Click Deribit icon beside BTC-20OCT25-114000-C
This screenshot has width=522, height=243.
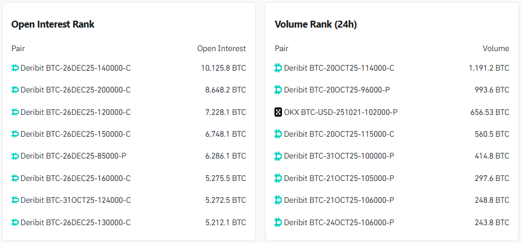(x=279, y=68)
